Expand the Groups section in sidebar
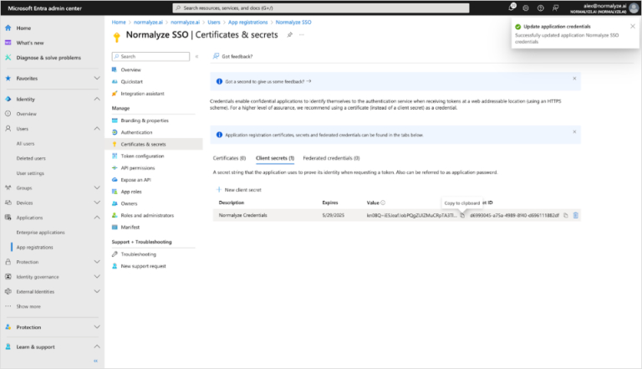Viewport: 642px width, 369px height. tap(96, 187)
